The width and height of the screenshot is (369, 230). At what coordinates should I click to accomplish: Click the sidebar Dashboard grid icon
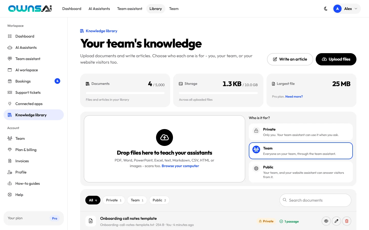click(x=10, y=36)
